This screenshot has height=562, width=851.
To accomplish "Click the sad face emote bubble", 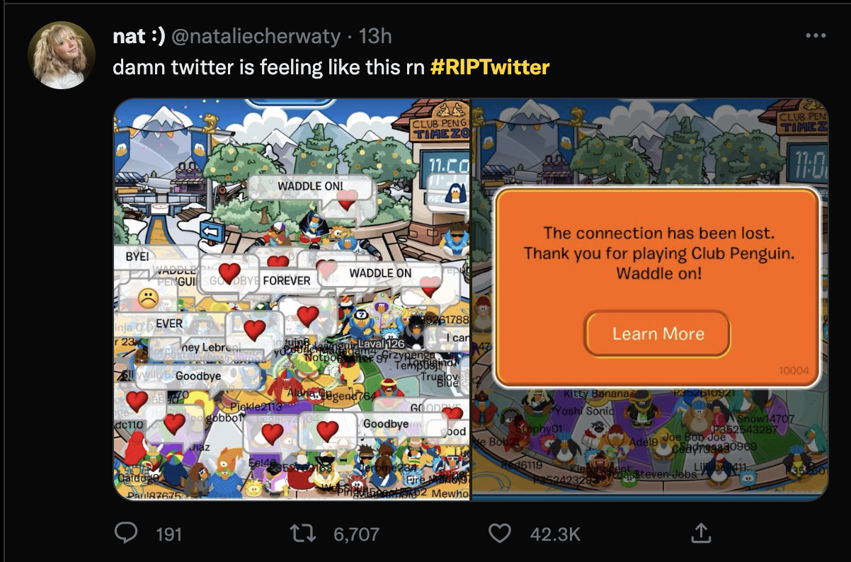I will click(148, 298).
